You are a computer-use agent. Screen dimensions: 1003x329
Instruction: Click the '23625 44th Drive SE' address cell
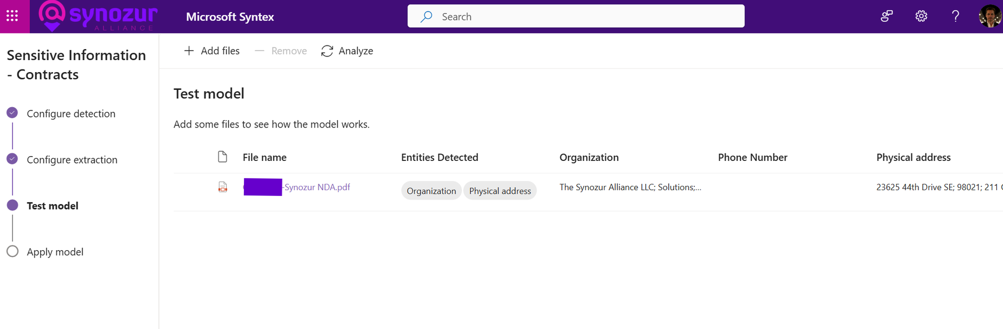[939, 187]
